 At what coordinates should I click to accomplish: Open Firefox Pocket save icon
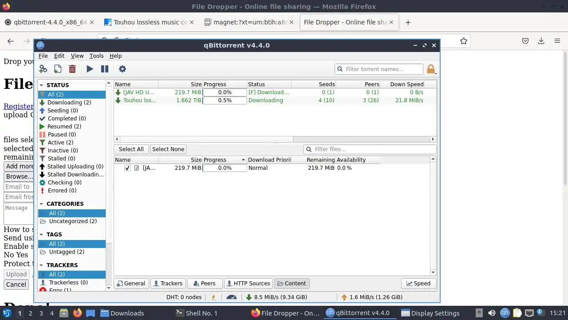point(525,41)
